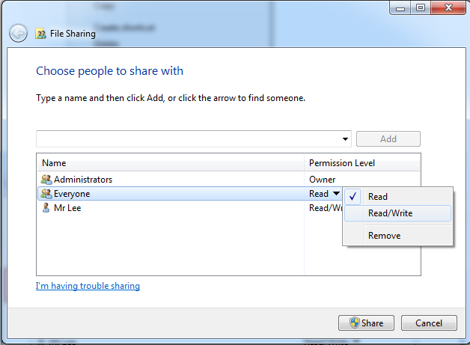Screen dimensions: 470x345
Task: Open the I'm having trouble sharing link
Action: [88, 286]
